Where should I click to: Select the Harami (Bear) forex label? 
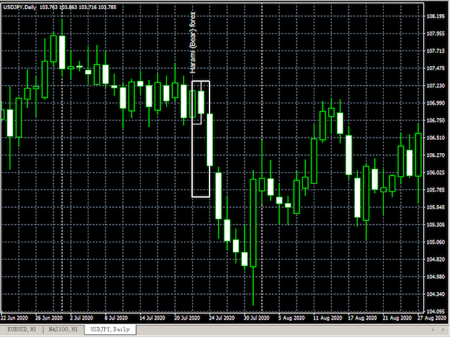193,43
